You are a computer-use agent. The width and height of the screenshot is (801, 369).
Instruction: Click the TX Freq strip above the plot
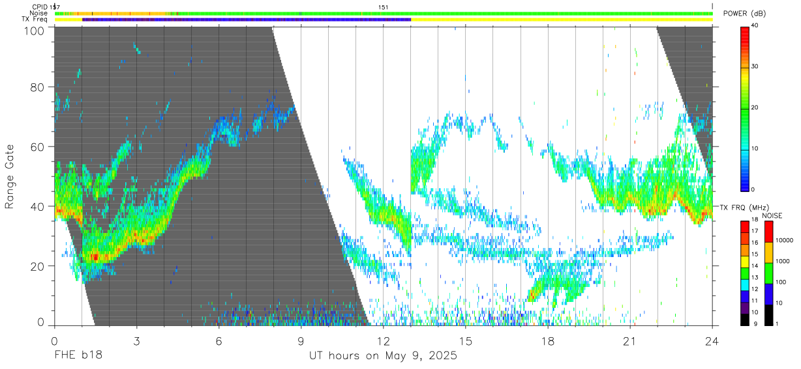(x=384, y=20)
